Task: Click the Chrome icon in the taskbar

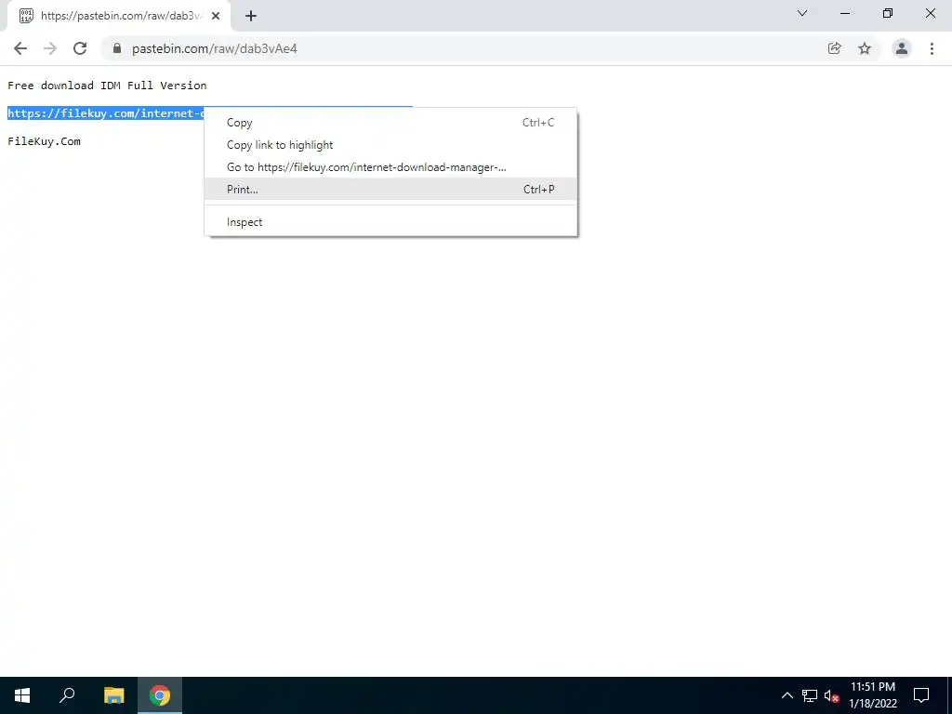Action: click(160, 695)
